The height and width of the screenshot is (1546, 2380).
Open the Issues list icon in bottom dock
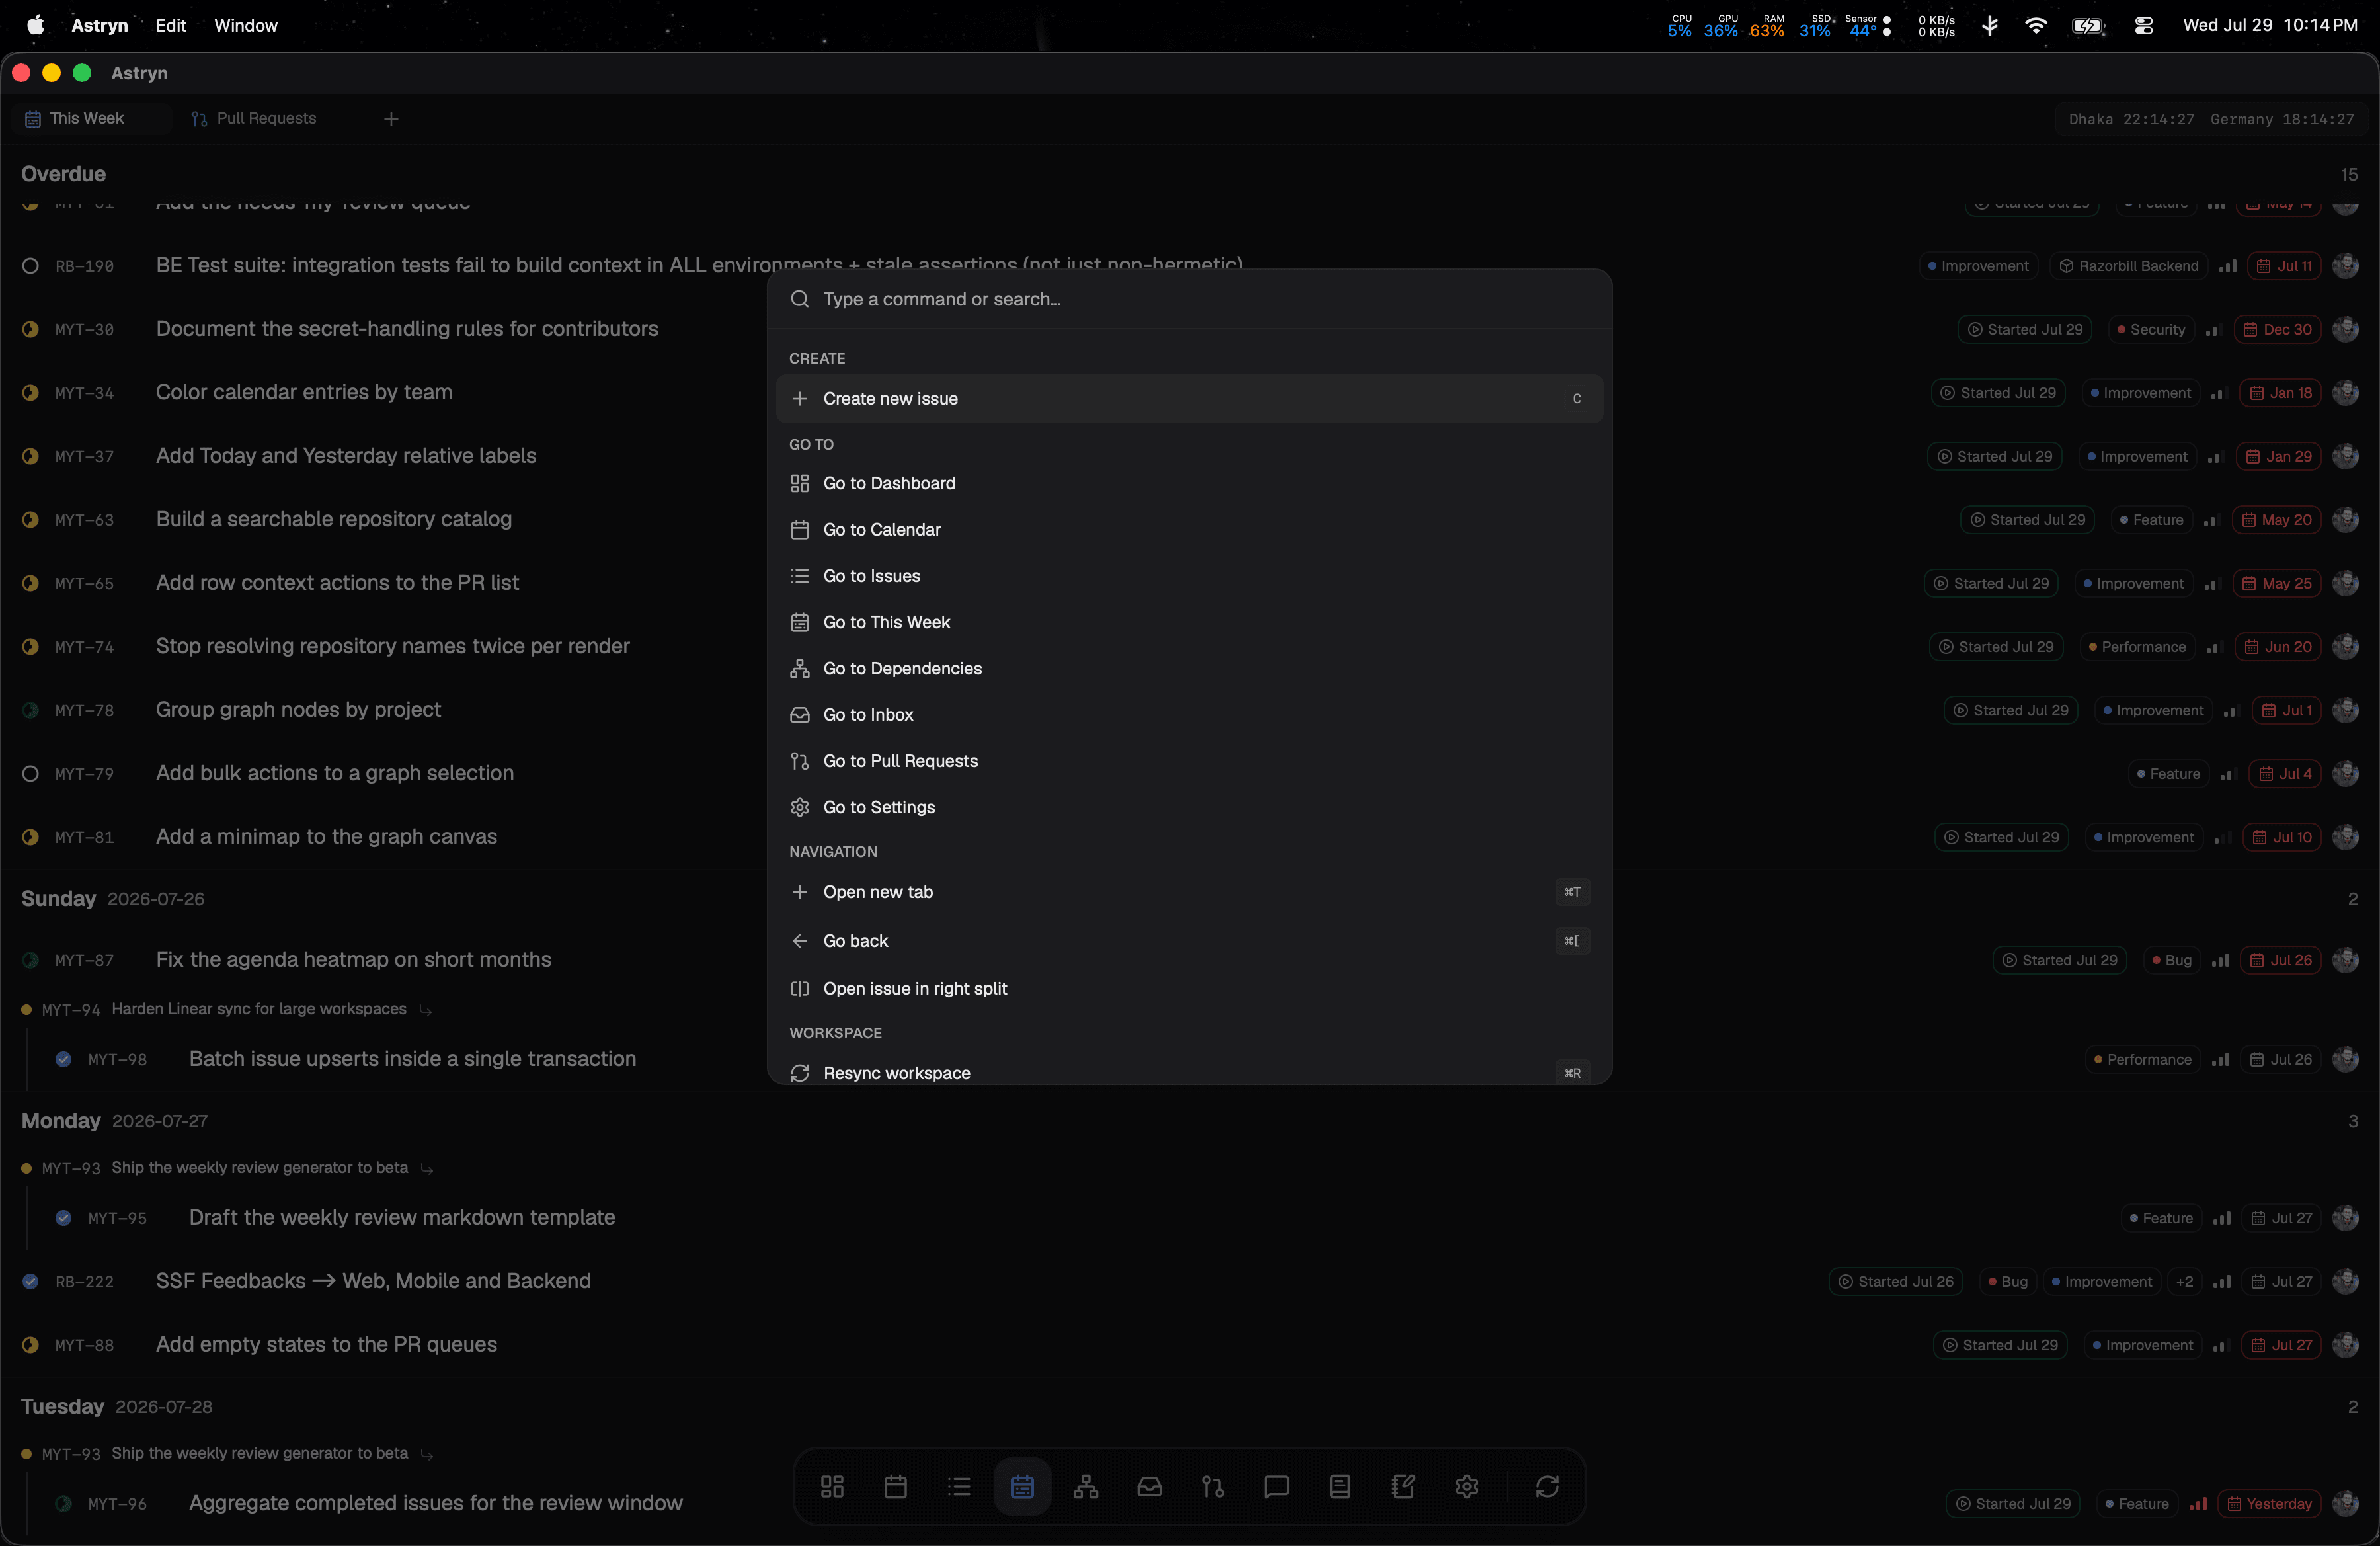click(x=959, y=1487)
